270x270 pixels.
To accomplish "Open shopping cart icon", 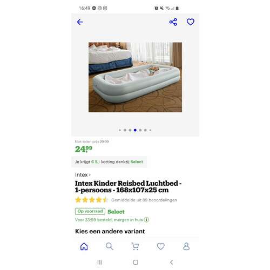I will point(135,246).
